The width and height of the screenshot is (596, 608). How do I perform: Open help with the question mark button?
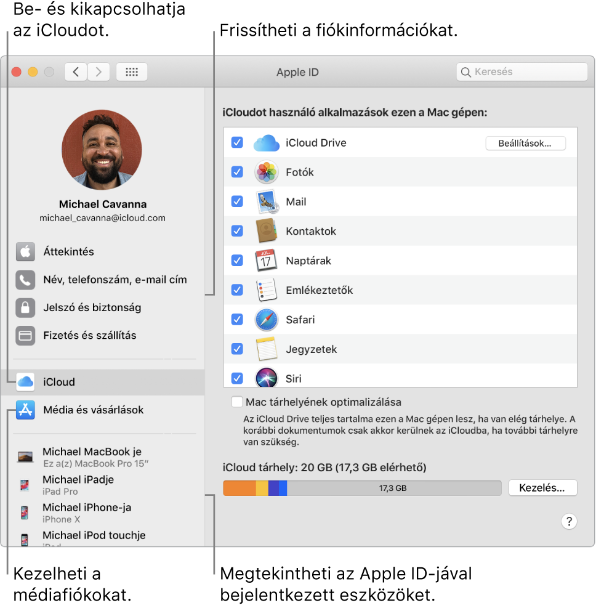tap(569, 522)
